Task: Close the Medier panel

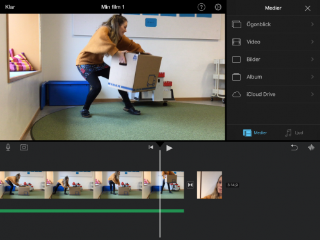Action: point(308,8)
